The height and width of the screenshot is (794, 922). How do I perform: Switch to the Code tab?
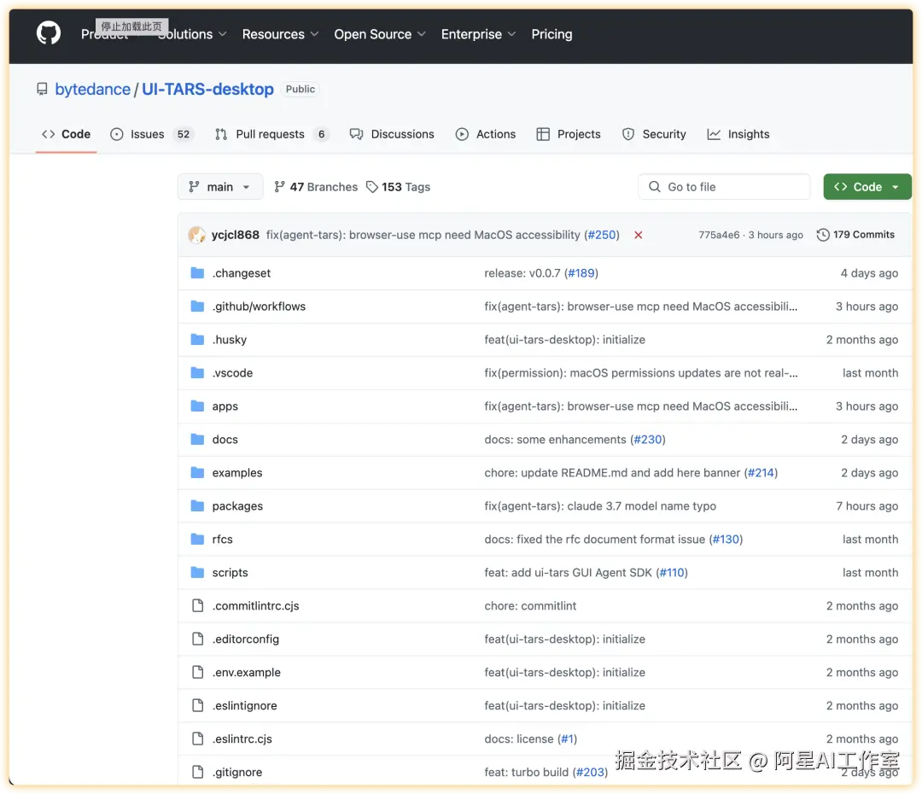(66, 134)
